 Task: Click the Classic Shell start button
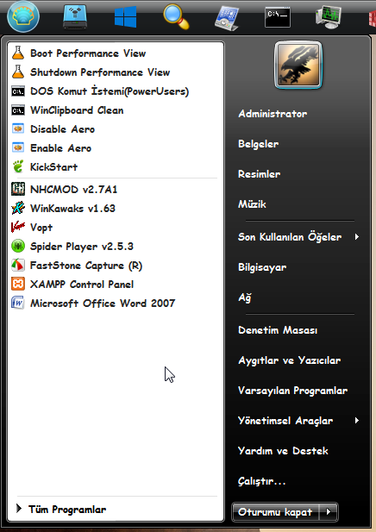coord(23,16)
